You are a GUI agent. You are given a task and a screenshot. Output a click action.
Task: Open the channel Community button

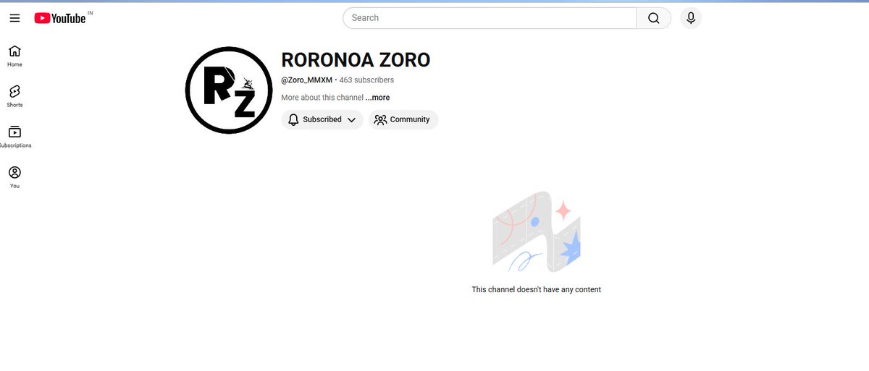pos(403,119)
